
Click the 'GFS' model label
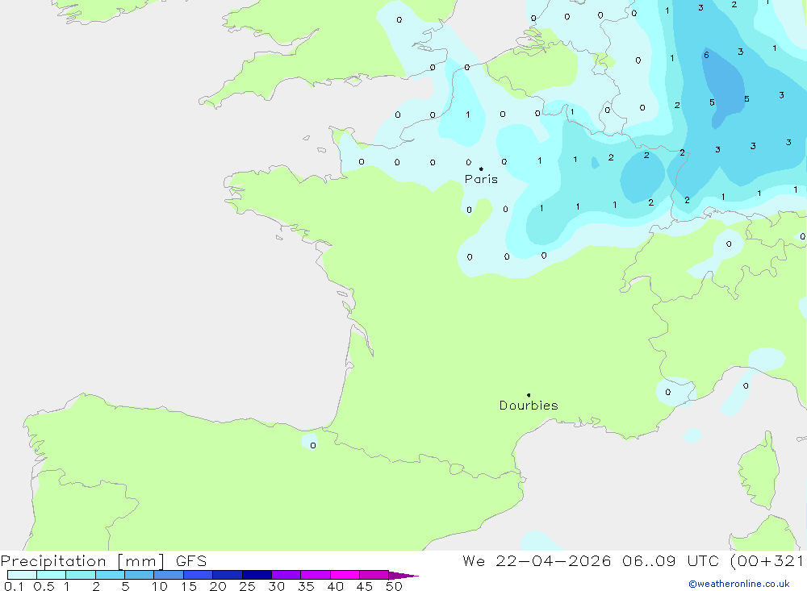tap(191, 561)
